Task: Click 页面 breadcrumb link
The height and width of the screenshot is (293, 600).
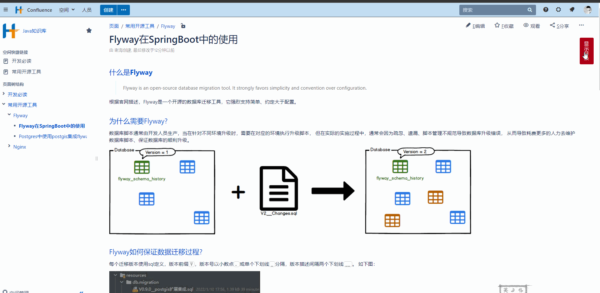Action: coord(114,26)
